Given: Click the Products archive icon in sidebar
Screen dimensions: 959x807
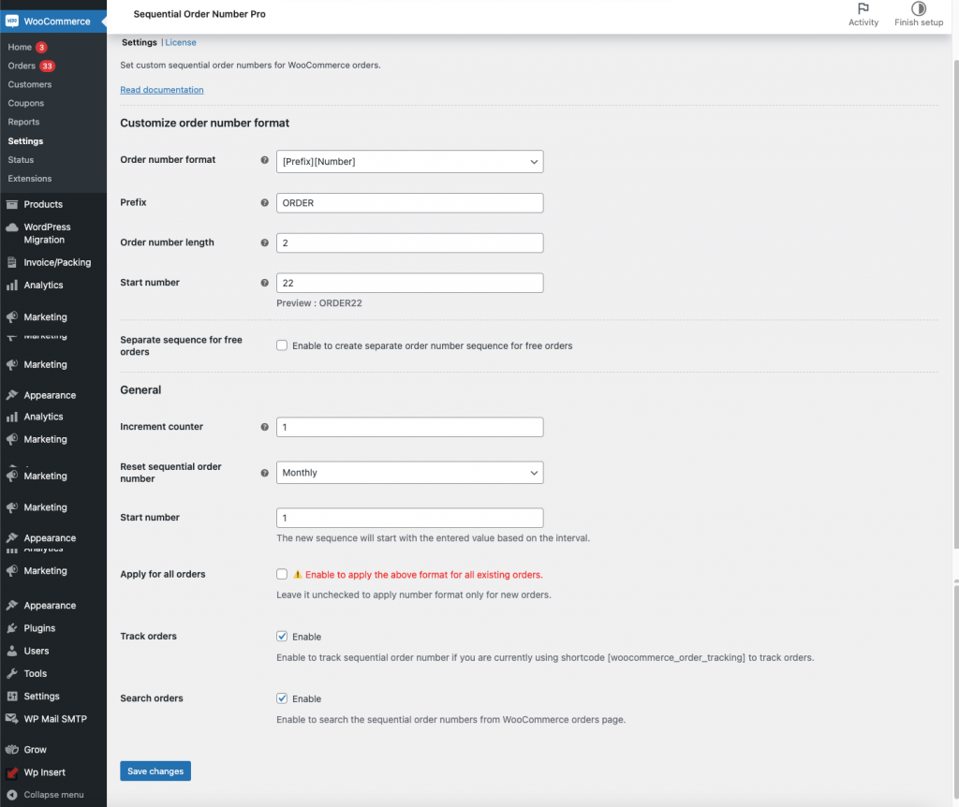Looking at the screenshot, I should [11, 204].
